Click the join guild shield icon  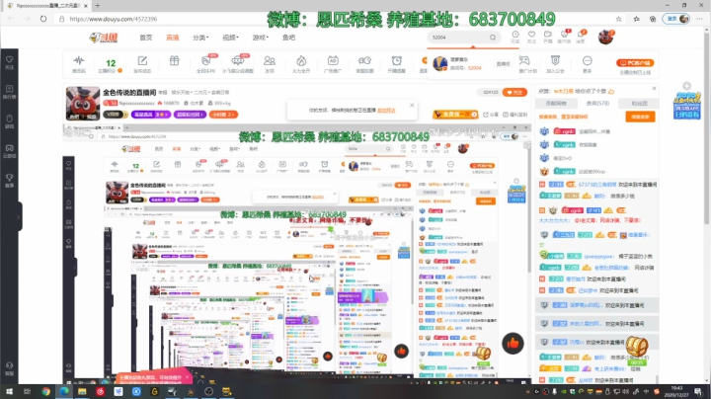(x=555, y=64)
